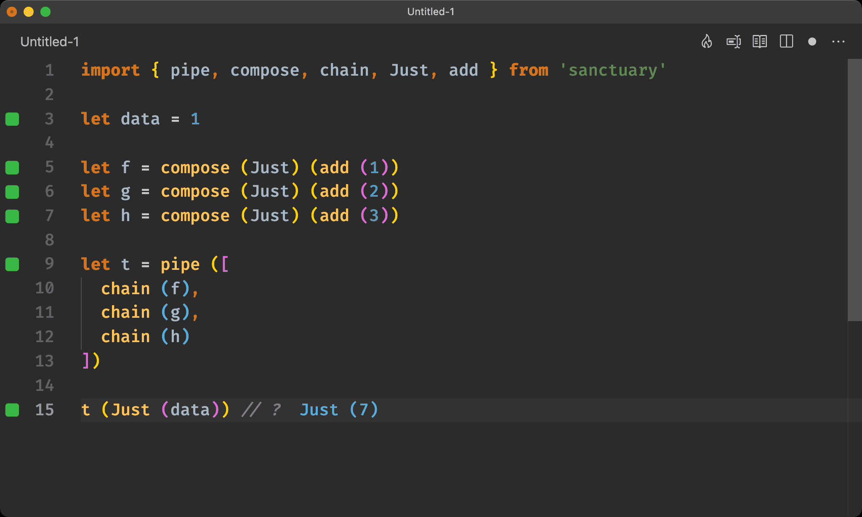Click the green coverage marker on line 15
The height and width of the screenshot is (517, 862).
point(12,410)
